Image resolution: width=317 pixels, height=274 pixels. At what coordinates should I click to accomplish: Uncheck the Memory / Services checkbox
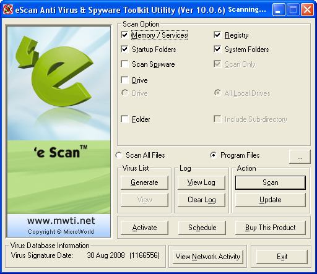click(x=124, y=35)
